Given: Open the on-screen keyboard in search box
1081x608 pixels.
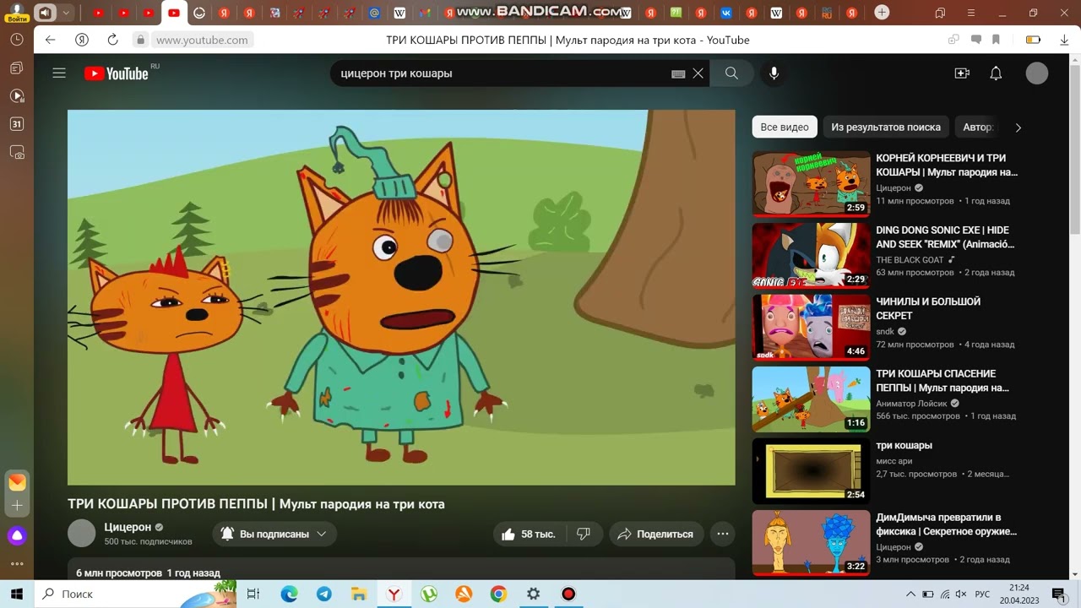Looking at the screenshot, I should click(678, 73).
